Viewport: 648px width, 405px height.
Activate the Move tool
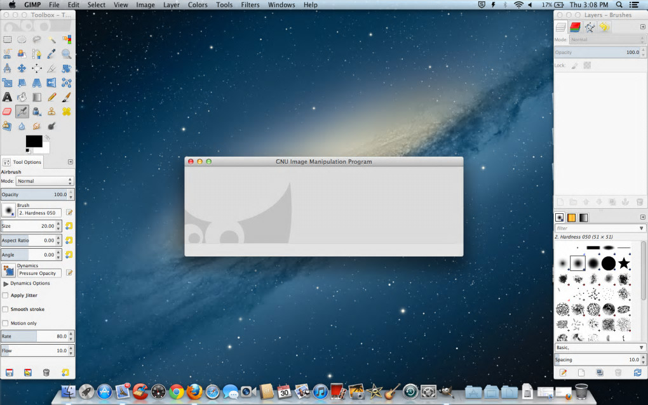pos(22,68)
